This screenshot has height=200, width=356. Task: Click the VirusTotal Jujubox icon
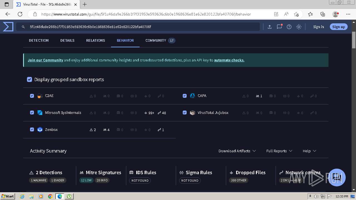click(x=192, y=112)
